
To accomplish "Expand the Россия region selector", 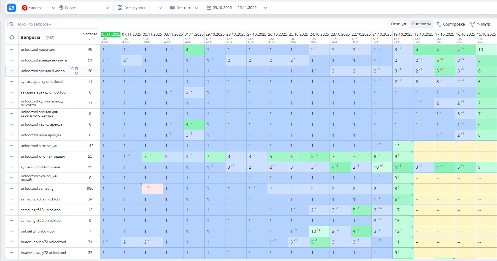I will click(84, 8).
